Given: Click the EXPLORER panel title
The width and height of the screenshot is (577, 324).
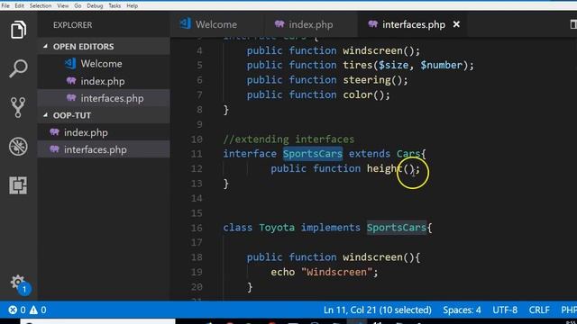Looking at the screenshot, I should point(72,25).
